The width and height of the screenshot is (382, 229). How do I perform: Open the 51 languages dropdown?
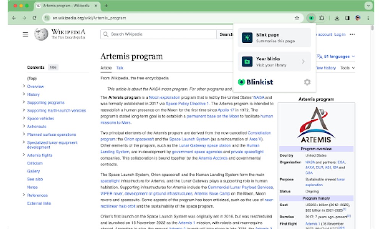[x=336, y=56]
